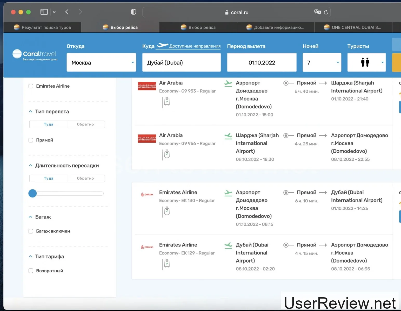The image size is (401, 311).
Task: Click baggage icon for flight EK 129
Action: 167,264
